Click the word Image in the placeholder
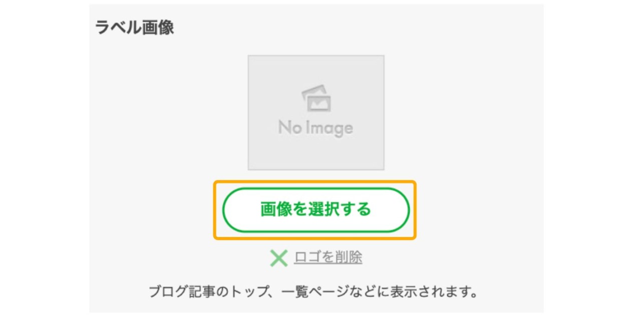 (329, 129)
